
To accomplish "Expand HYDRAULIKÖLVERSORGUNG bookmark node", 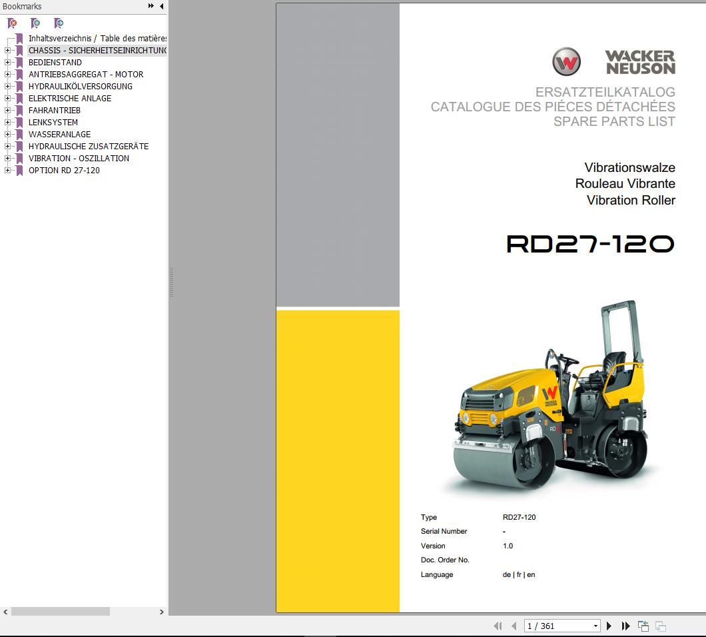I will click(x=7, y=86).
